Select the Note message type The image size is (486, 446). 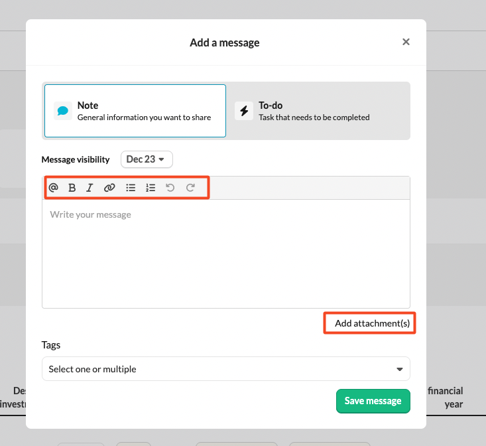pyautogui.click(x=135, y=111)
